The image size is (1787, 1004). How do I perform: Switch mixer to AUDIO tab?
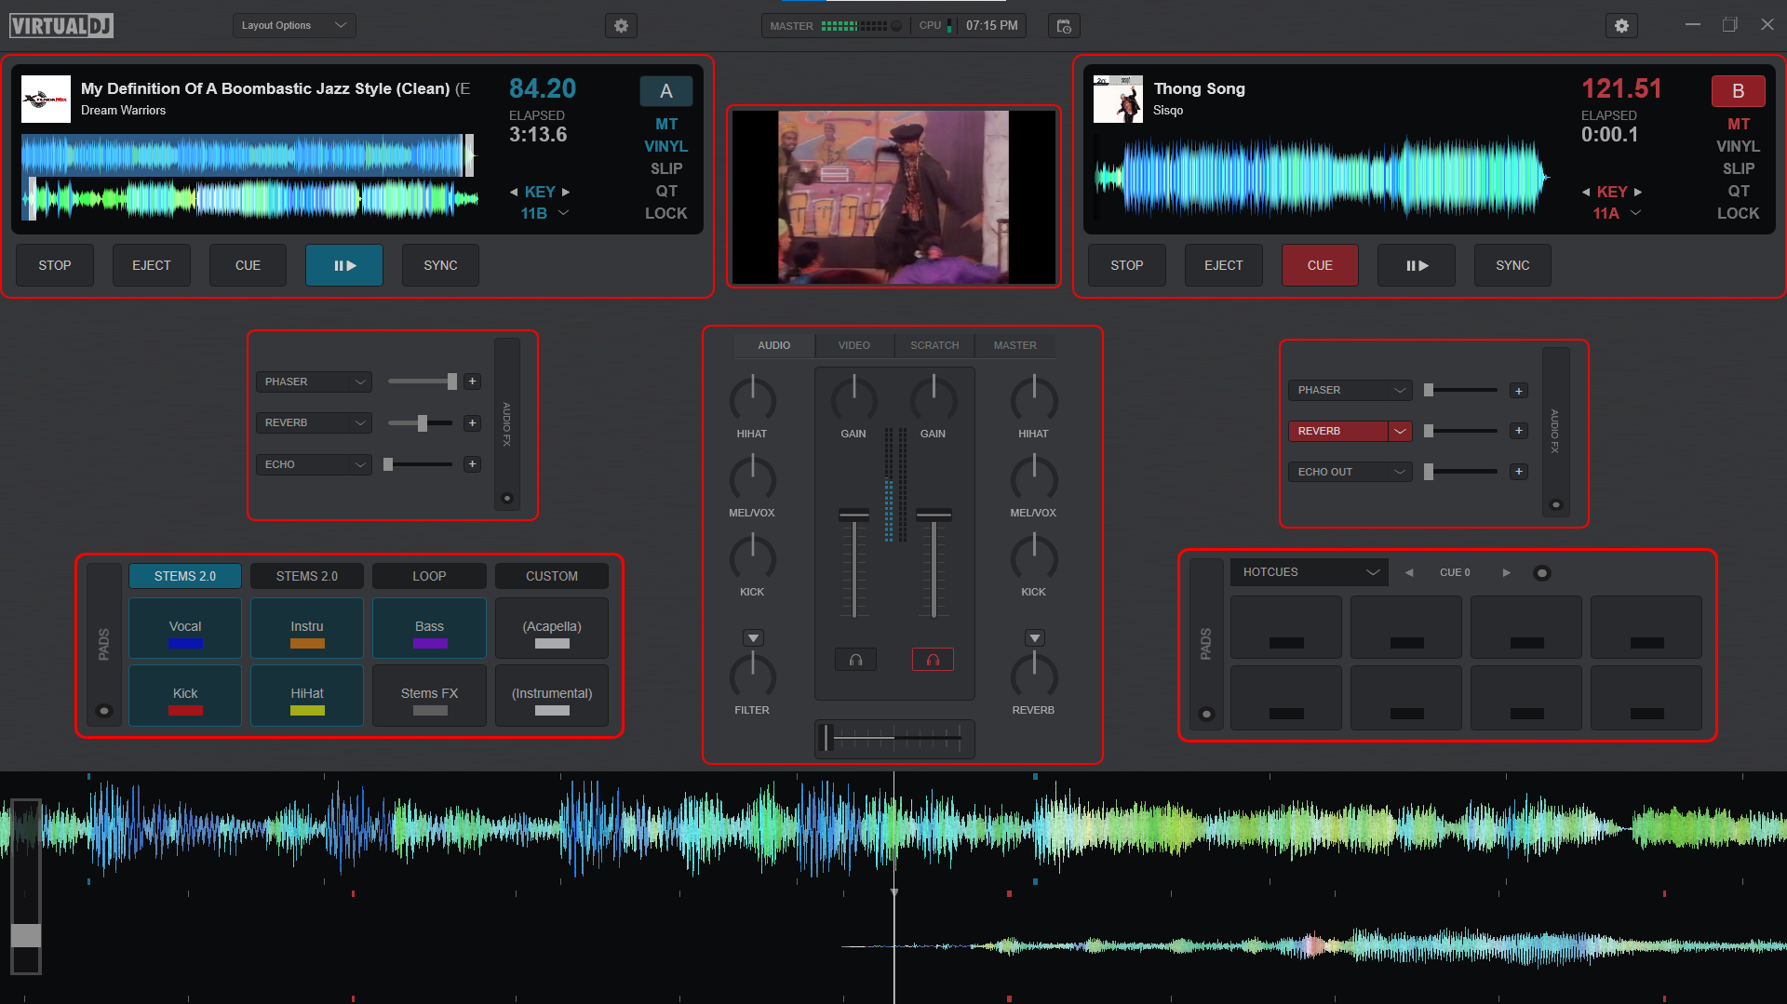(x=773, y=345)
